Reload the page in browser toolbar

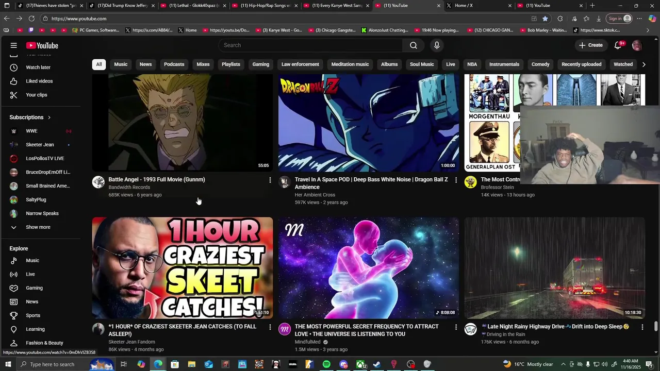coord(31,19)
